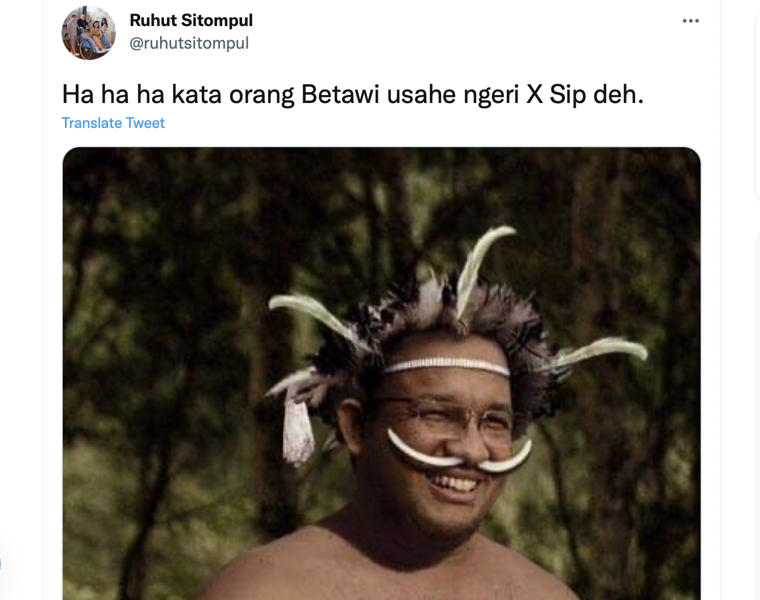Click the white beaded headband in photo
760x600 pixels.
[x=447, y=365]
